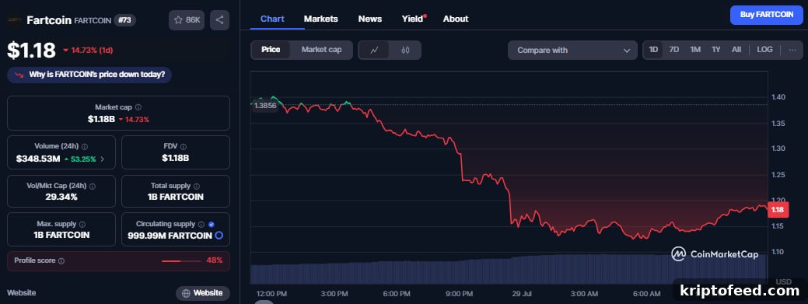Toggle the Market cap chart view
The image size is (808, 304).
click(x=321, y=50)
